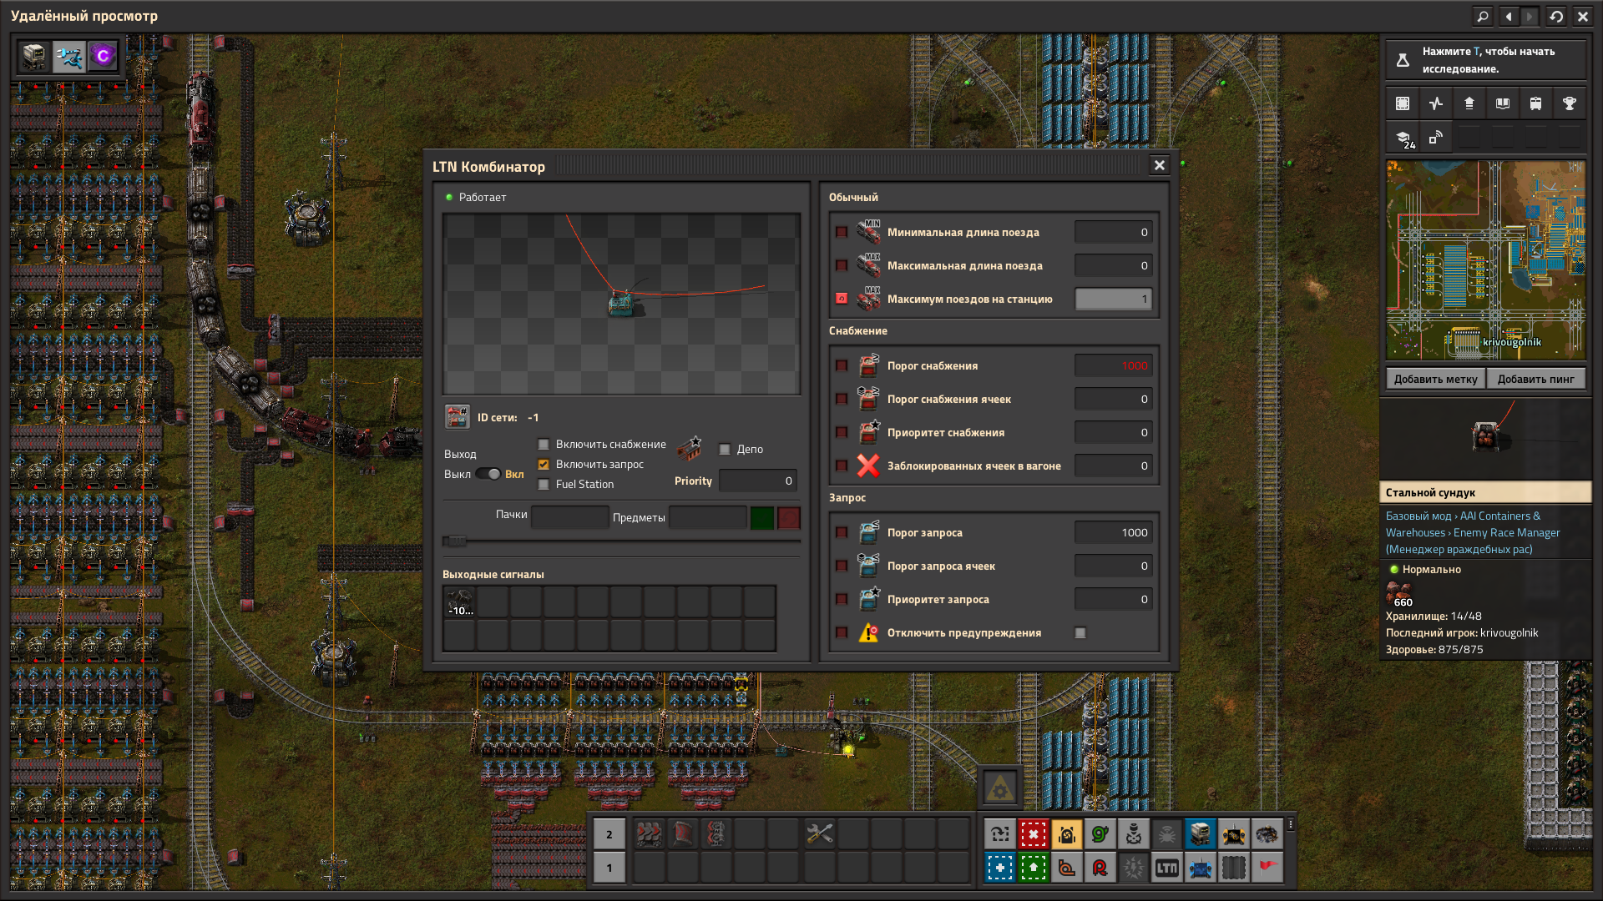Click the blue logistic robot shortcut

(1201, 833)
